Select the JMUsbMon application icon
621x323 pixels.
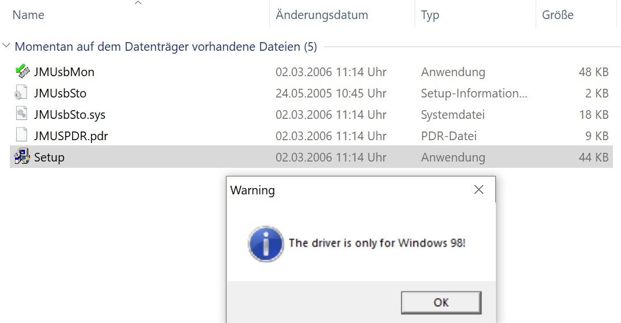[22, 72]
